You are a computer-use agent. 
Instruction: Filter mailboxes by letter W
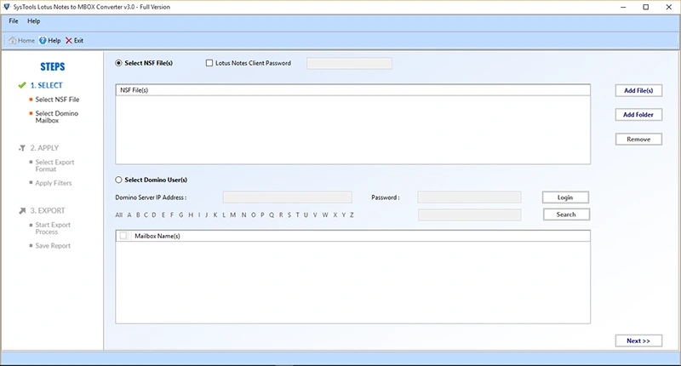(325, 214)
